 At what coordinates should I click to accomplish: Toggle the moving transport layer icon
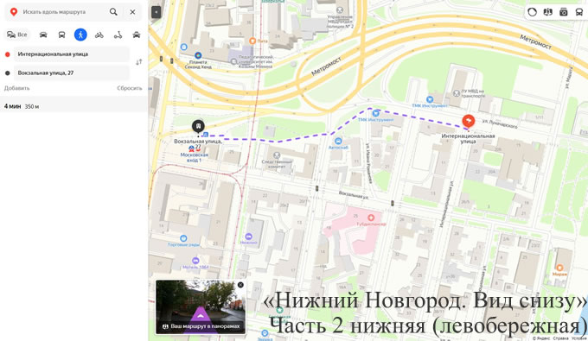point(579,12)
